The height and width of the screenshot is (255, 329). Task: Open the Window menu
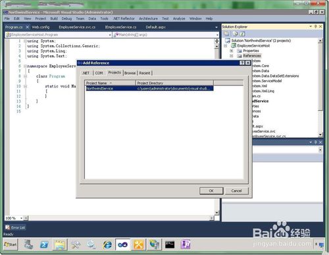(x=195, y=18)
